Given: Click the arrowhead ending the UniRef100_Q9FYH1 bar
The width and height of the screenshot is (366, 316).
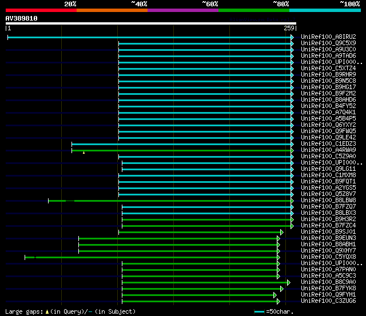Looking at the screenshot, I should (x=275, y=295).
